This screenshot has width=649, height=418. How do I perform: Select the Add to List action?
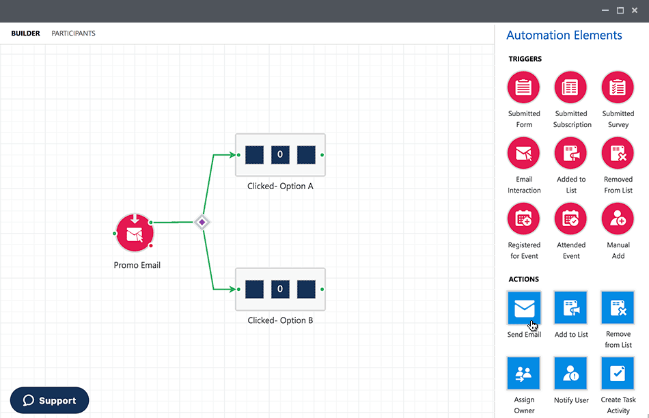coord(570,308)
